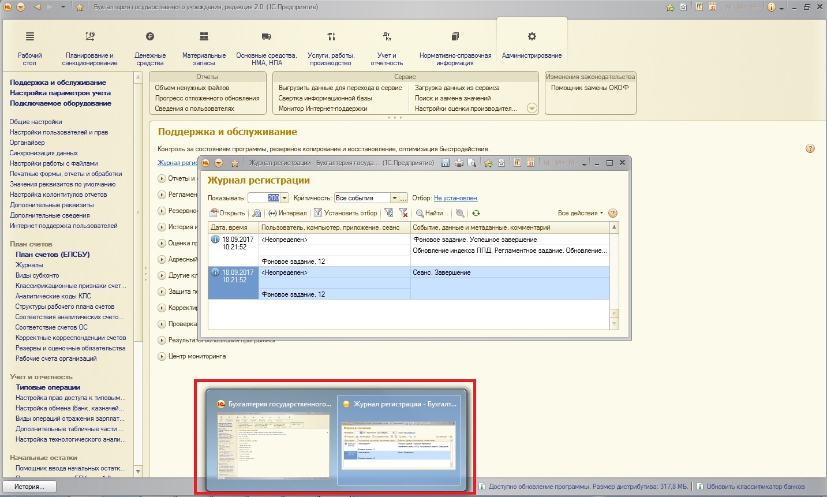
Task: Open the Показывать count dropdown arrow
Action: pos(284,198)
